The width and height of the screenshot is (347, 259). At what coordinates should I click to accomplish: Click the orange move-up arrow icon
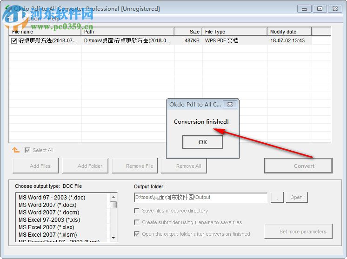(16, 150)
